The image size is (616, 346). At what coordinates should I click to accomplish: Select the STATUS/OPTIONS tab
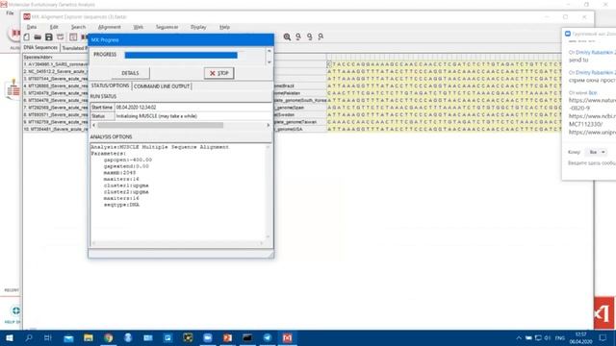tap(110, 86)
